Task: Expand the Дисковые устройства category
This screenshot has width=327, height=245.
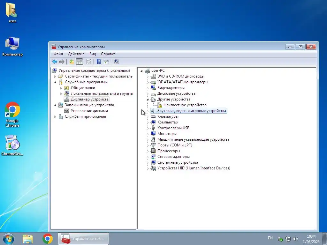Action: pyautogui.click(x=148, y=94)
